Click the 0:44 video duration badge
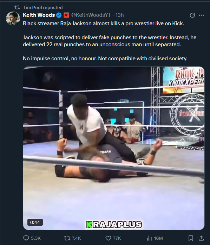210x245 pixels. 35,222
